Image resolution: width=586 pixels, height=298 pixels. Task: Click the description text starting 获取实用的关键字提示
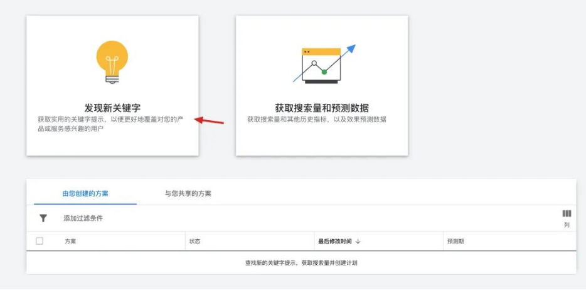tap(112, 124)
